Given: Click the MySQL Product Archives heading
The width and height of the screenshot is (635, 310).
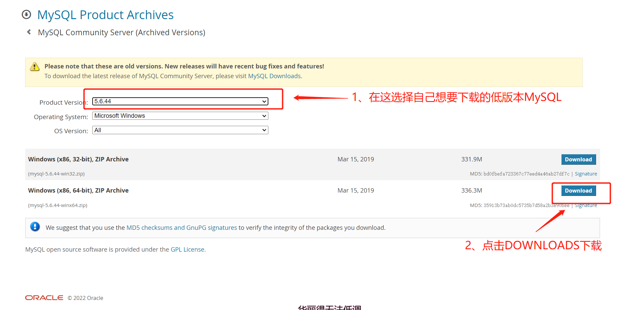Looking at the screenshot, I should point(105,15).
